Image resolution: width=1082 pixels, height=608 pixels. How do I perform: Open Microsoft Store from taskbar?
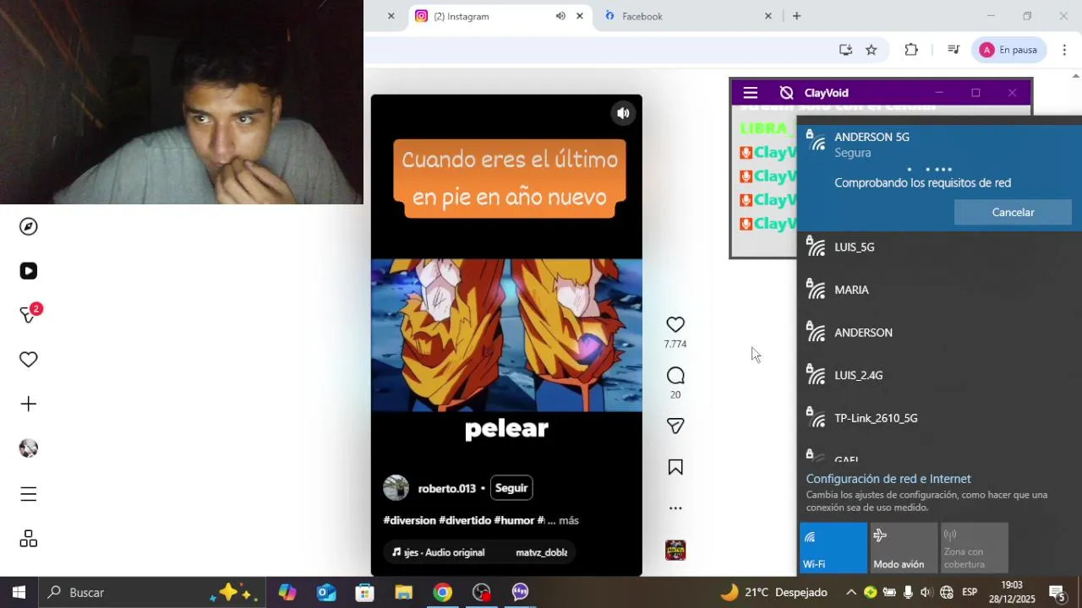365,593
